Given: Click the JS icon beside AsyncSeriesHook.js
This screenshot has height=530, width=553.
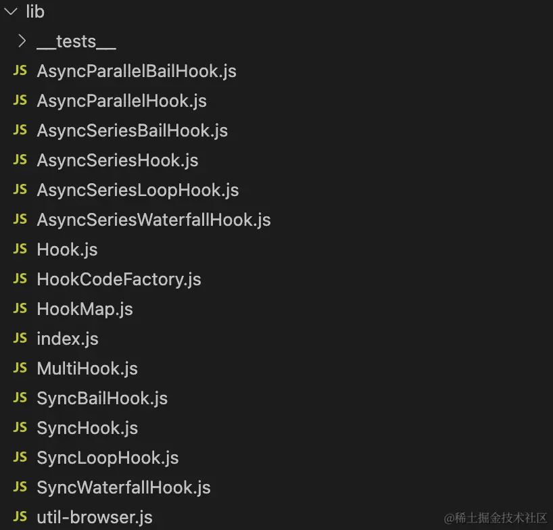Looking at the screenshot, I should (x=20, y=160).
